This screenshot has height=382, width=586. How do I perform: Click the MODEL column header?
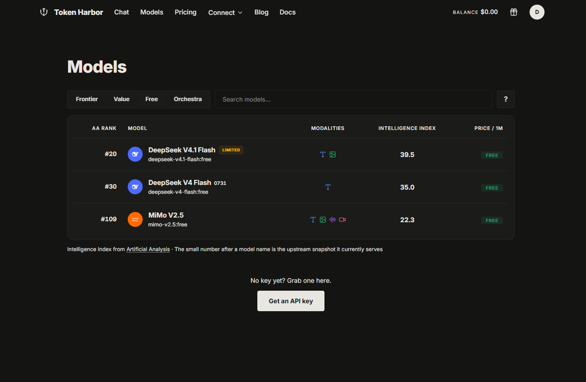pyautogui.click(x=137, y=128)
